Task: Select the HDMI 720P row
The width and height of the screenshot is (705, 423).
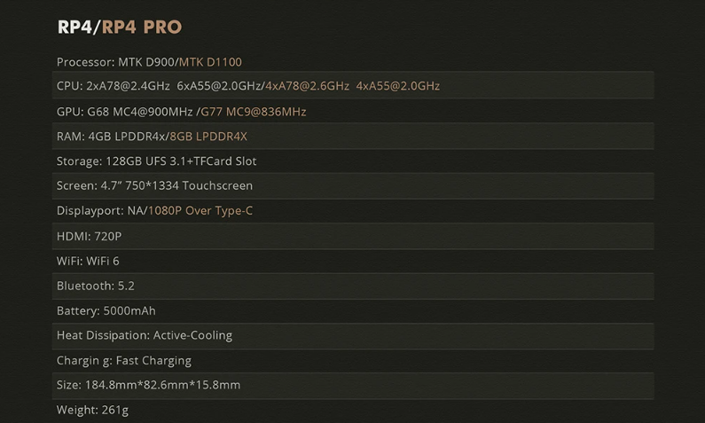Action: click(x=353, y=236)
